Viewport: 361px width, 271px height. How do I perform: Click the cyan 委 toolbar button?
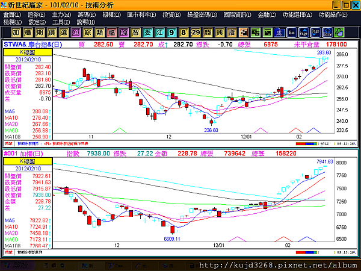(x=147, y=33)
